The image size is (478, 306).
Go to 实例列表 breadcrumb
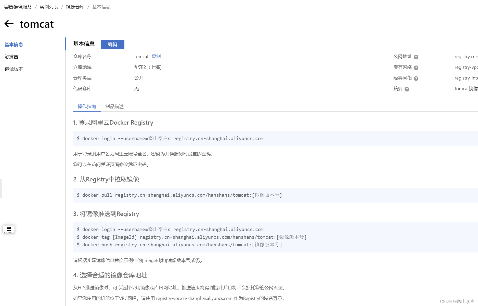tap(49, 7)
